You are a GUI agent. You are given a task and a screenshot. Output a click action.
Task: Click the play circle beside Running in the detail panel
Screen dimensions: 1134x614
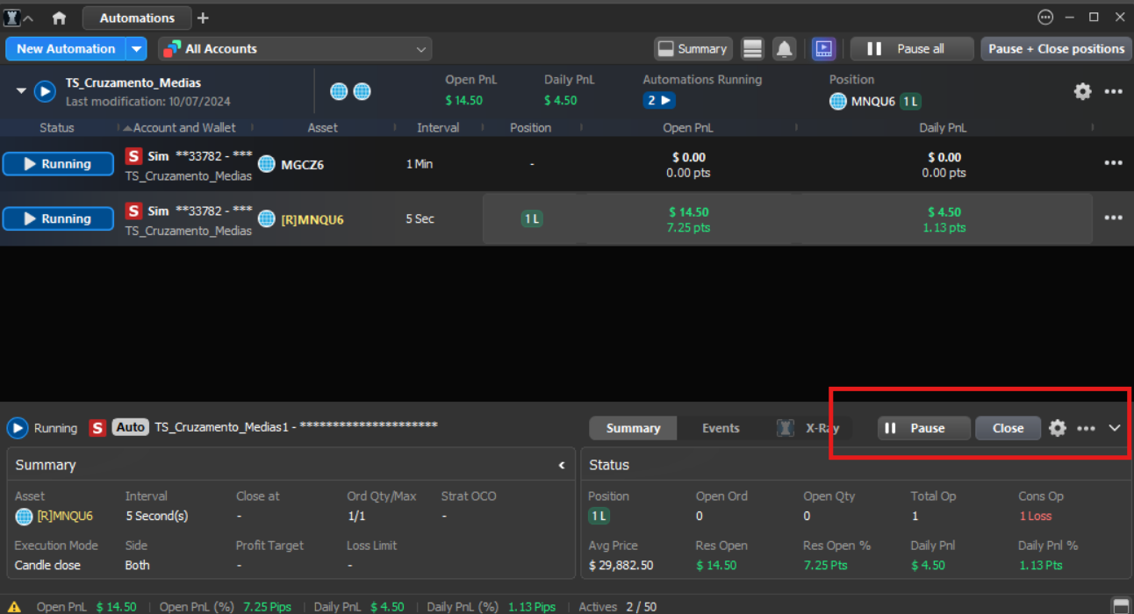click(x=18, y=428)
